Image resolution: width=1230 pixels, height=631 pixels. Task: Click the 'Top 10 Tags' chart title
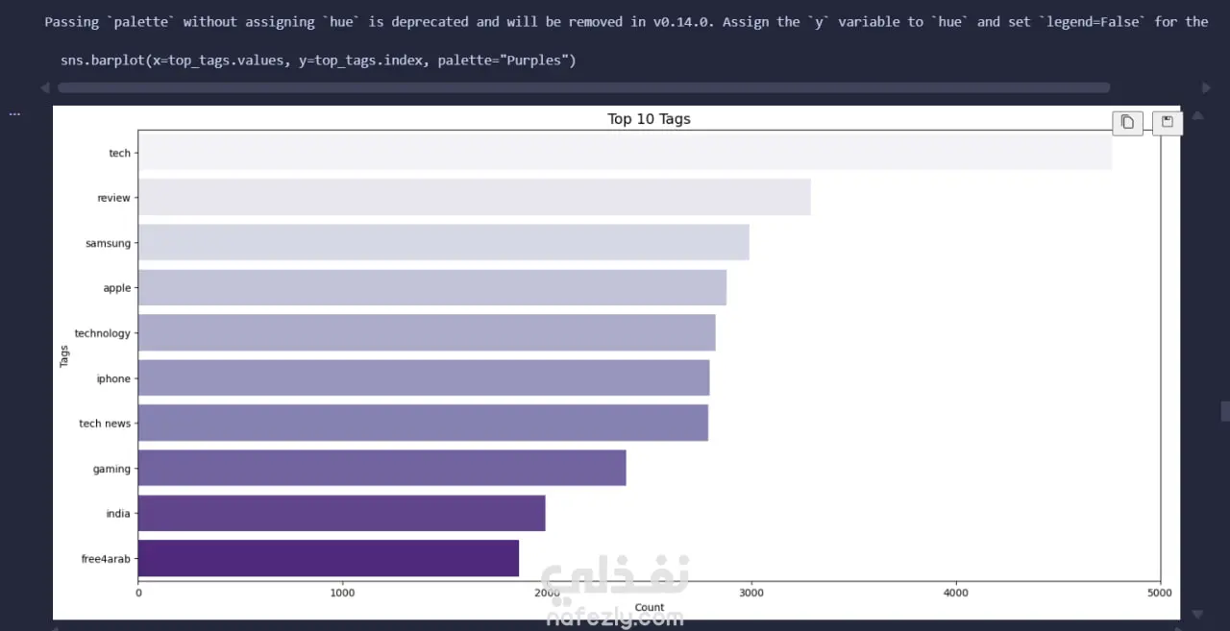point(649,119)
